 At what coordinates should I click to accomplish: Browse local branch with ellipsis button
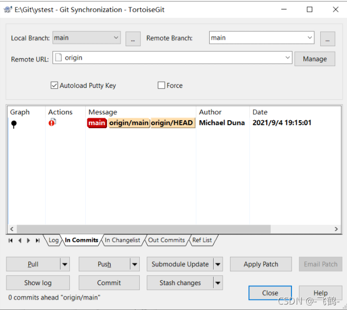click(133, 39)
